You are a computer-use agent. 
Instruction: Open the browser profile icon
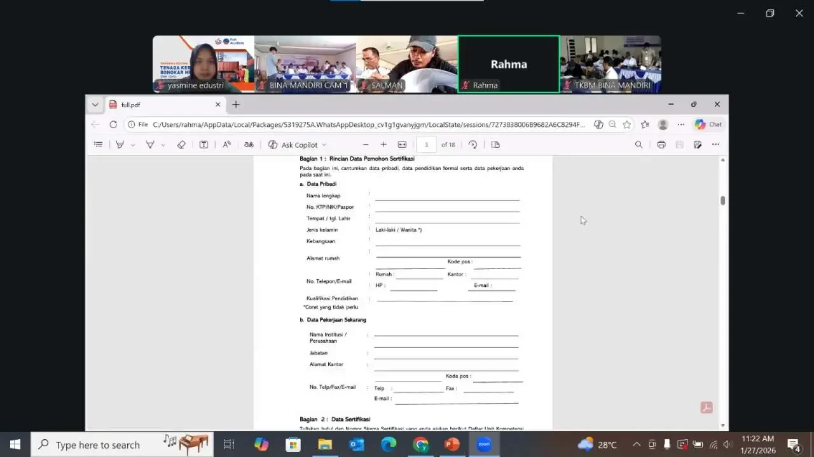663,124
